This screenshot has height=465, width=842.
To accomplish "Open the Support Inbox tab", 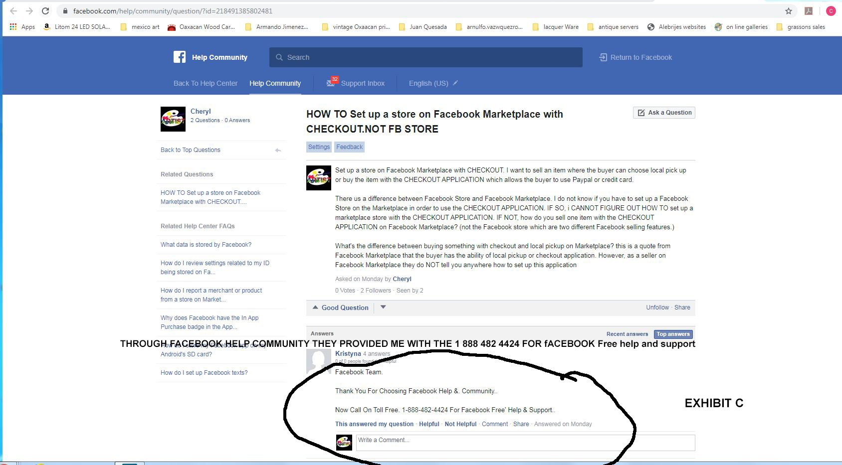I will [x=363, y=83].
